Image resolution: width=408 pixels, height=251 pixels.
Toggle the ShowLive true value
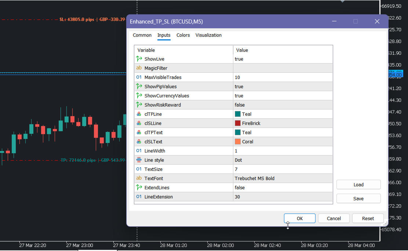point(283,59)
